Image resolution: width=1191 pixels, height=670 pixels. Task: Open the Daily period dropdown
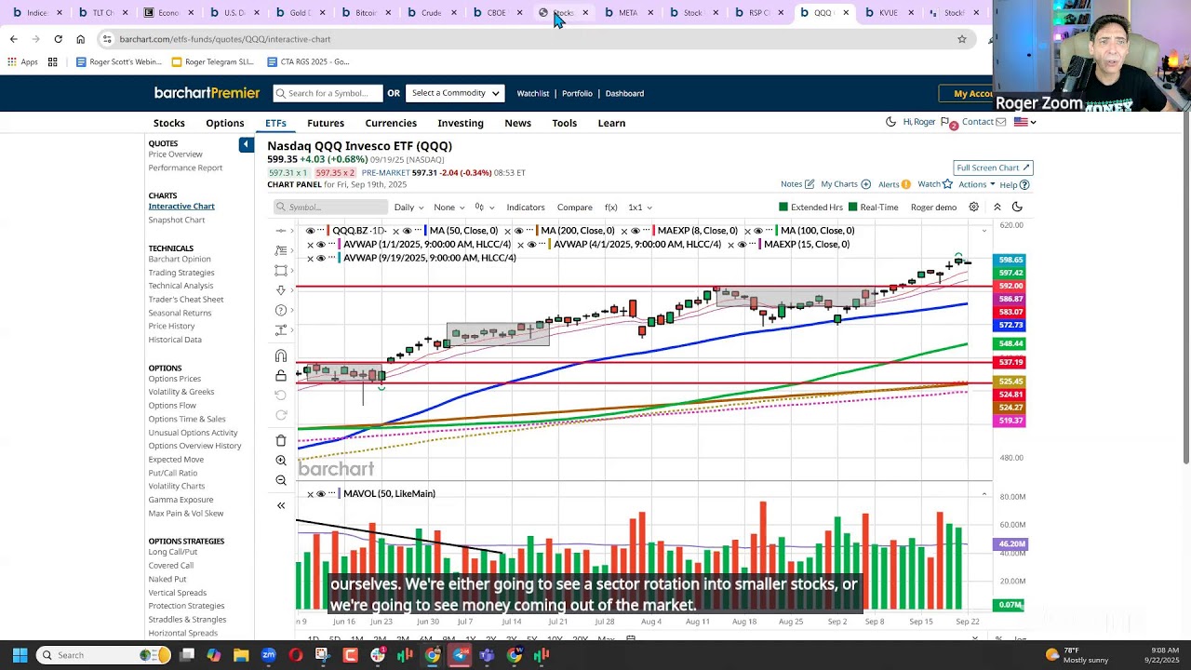(408, 208)
